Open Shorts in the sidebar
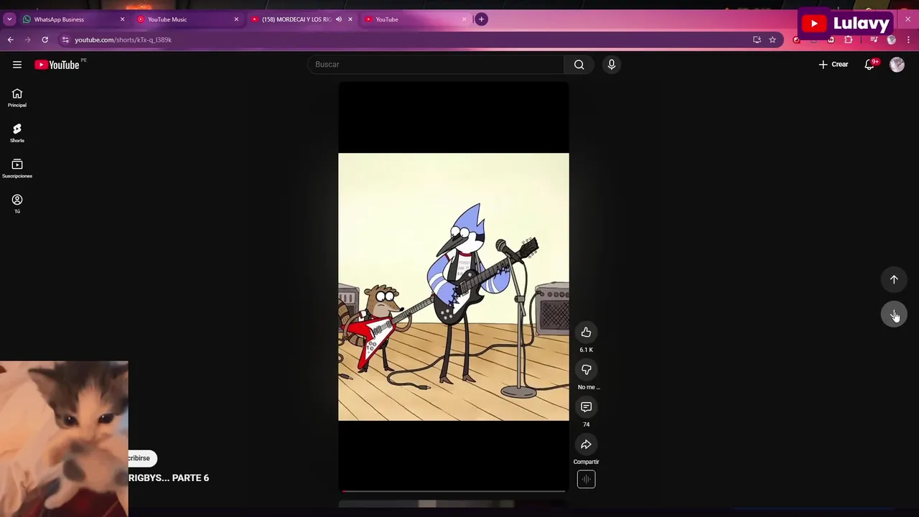 point(17,134)
